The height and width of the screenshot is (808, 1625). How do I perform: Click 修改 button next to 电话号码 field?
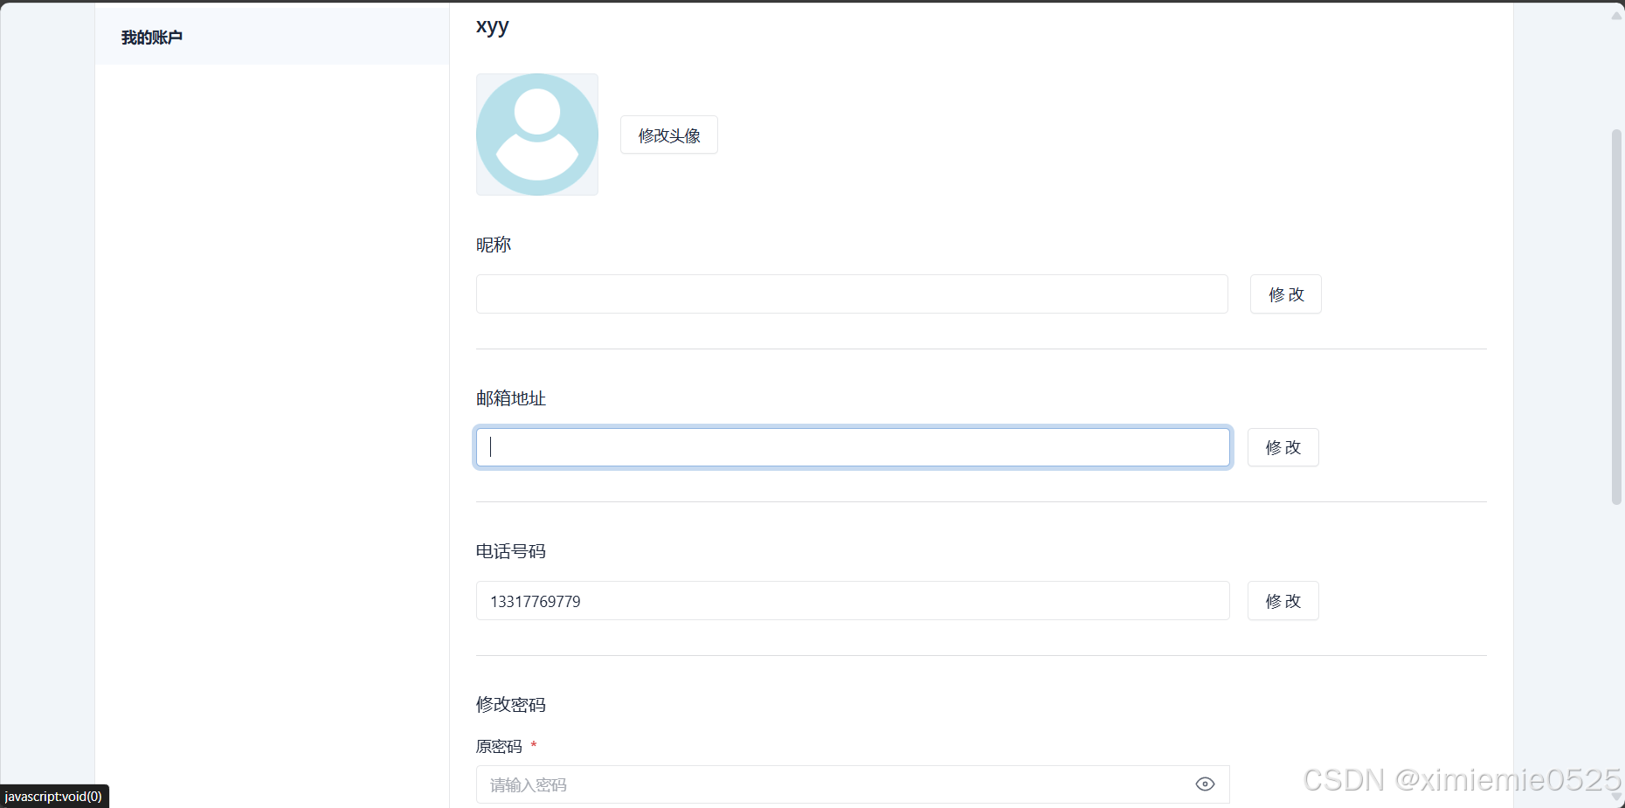pos(1283,601)
